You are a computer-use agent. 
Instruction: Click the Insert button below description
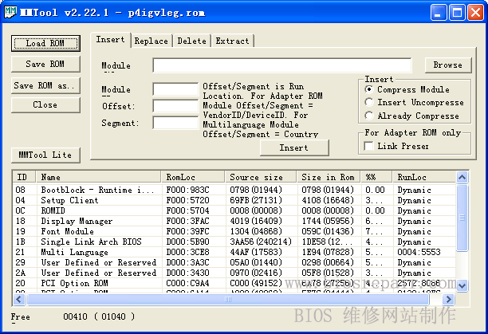(x=294, y=147)
